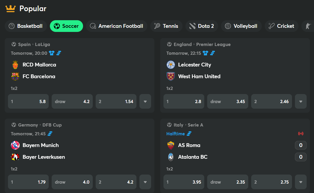314x193 pixels.
Task: Select the Dota 2 tab
Action: (x=202, y=26)
